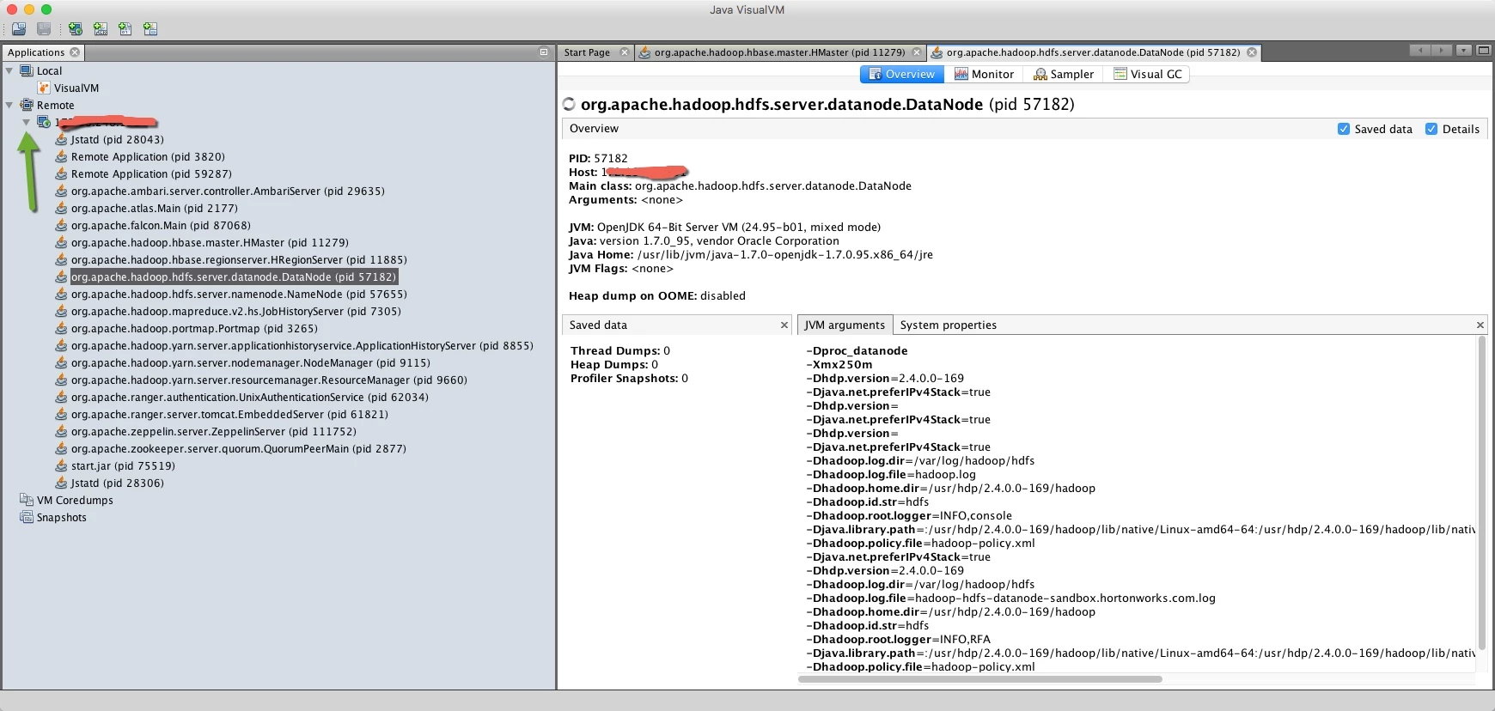
Task: Click the Add VM Coredump toolbar icon
Action: click(125, 29)
